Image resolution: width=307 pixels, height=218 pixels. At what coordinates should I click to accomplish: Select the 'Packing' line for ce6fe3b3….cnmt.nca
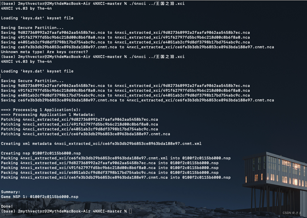116,178
